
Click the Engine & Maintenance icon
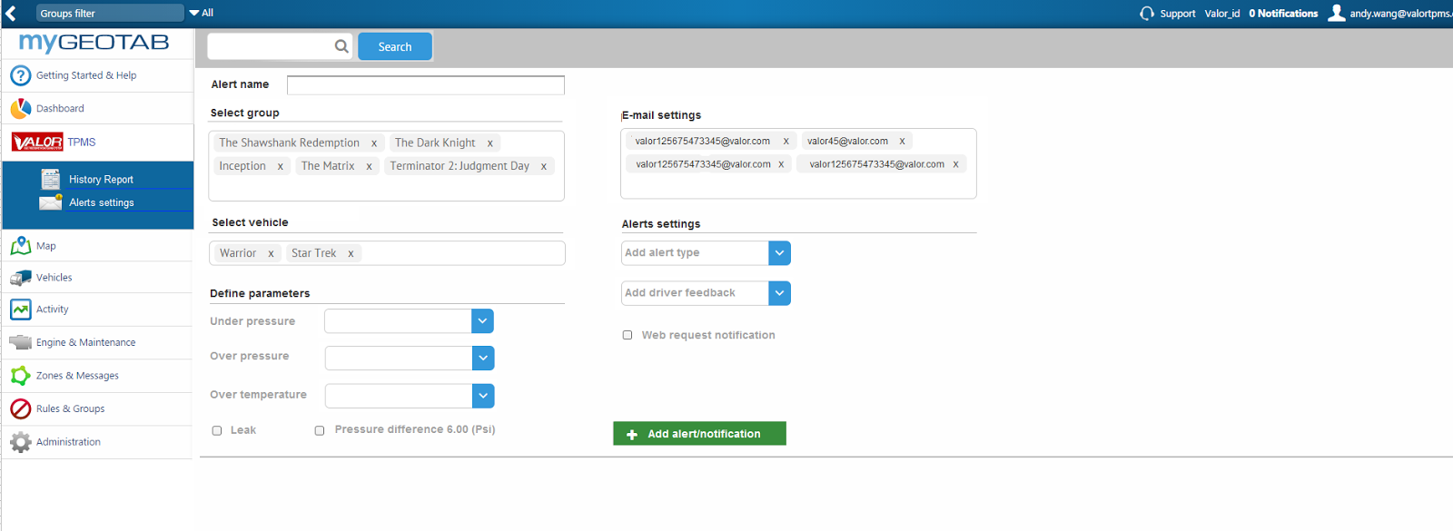coord(20,342)
